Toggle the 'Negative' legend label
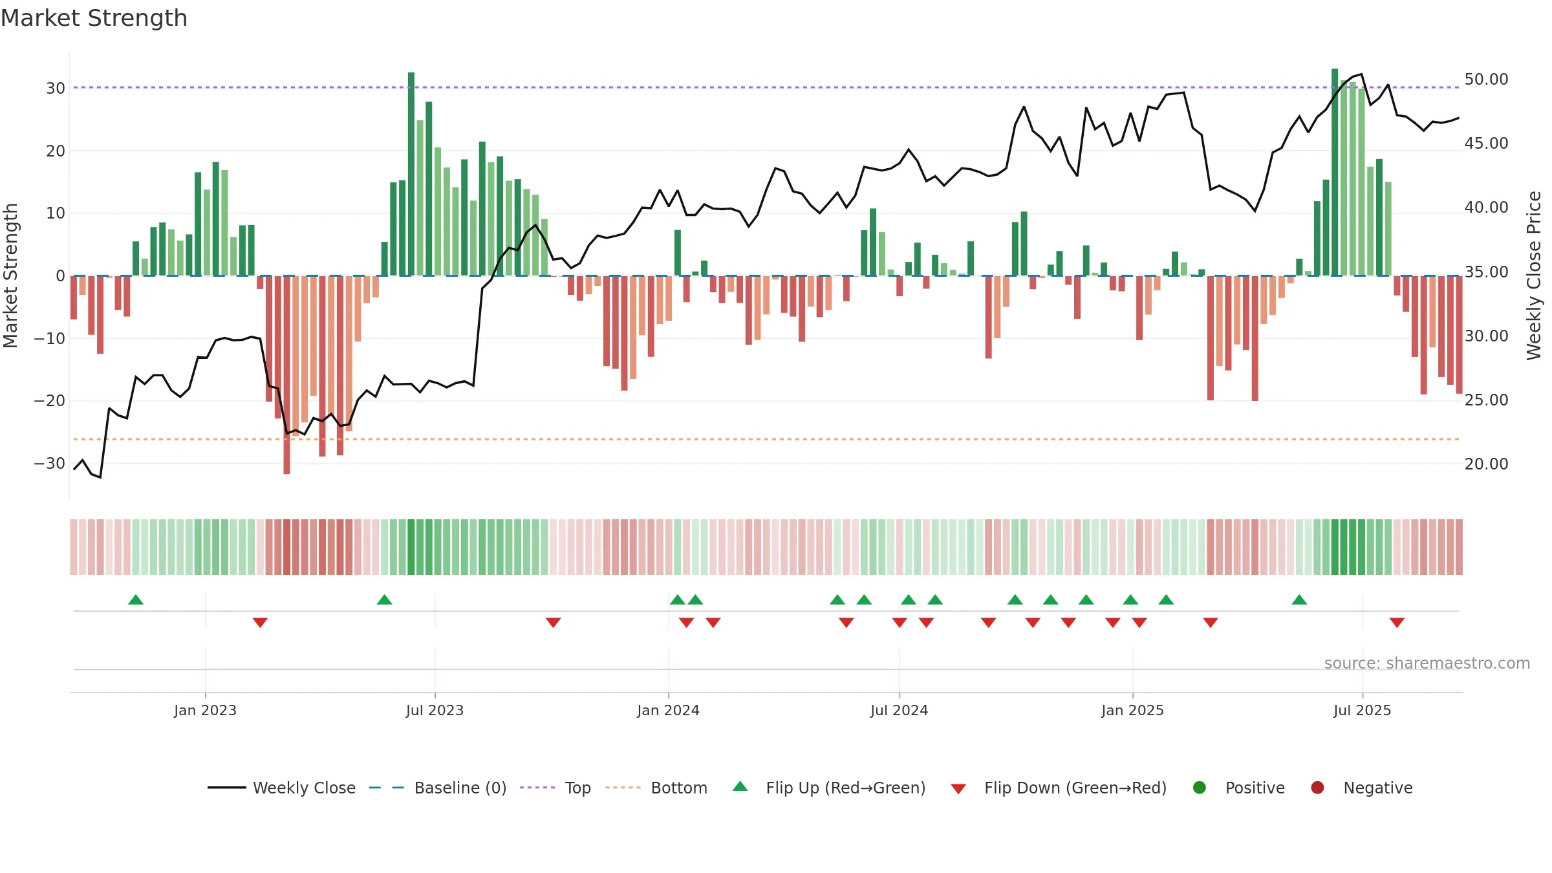Image resolution: width=1552 pixels, height=873 pixels. point(1378,788)
